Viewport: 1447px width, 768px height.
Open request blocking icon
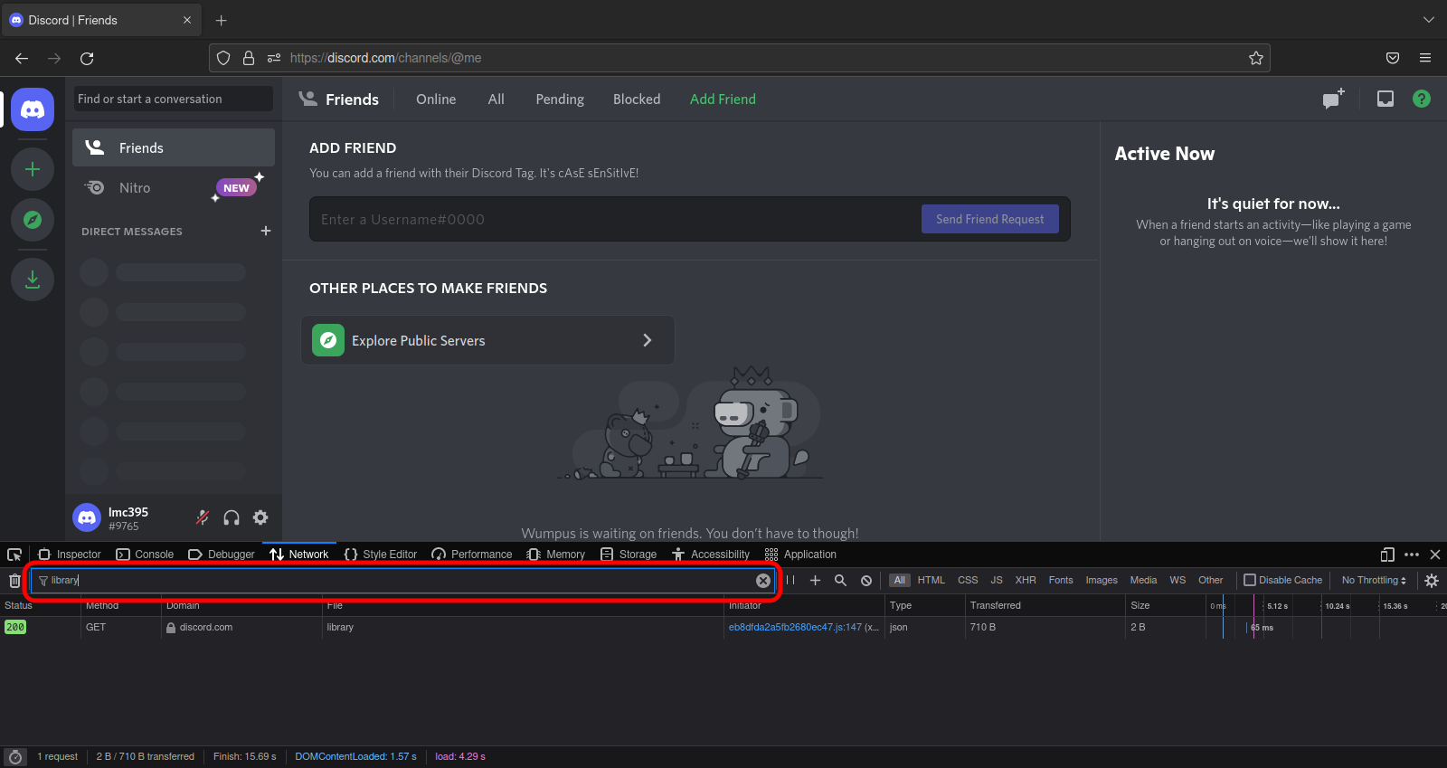pyautogui.click(x=866, y=581)
